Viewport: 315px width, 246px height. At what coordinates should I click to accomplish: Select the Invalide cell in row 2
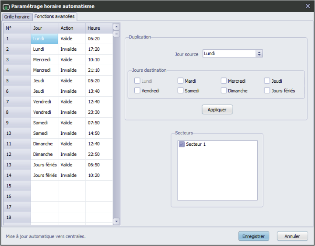click(72, 49)
